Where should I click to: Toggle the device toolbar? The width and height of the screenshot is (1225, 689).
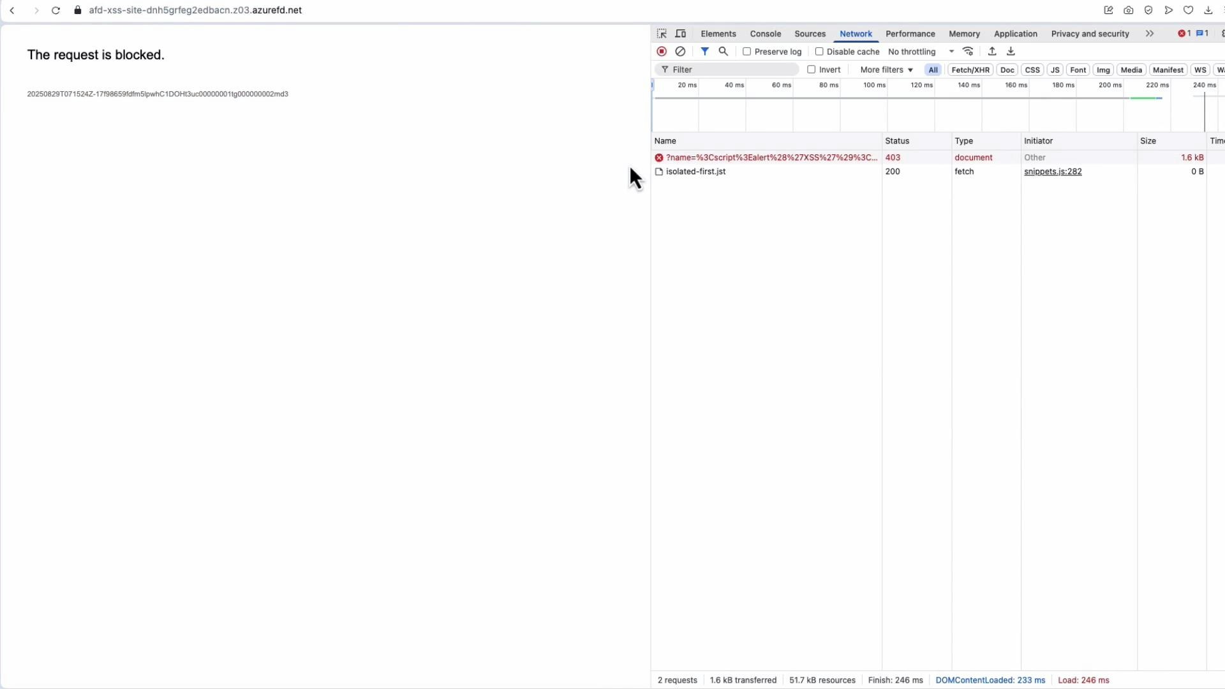click(x=680, y=33)
